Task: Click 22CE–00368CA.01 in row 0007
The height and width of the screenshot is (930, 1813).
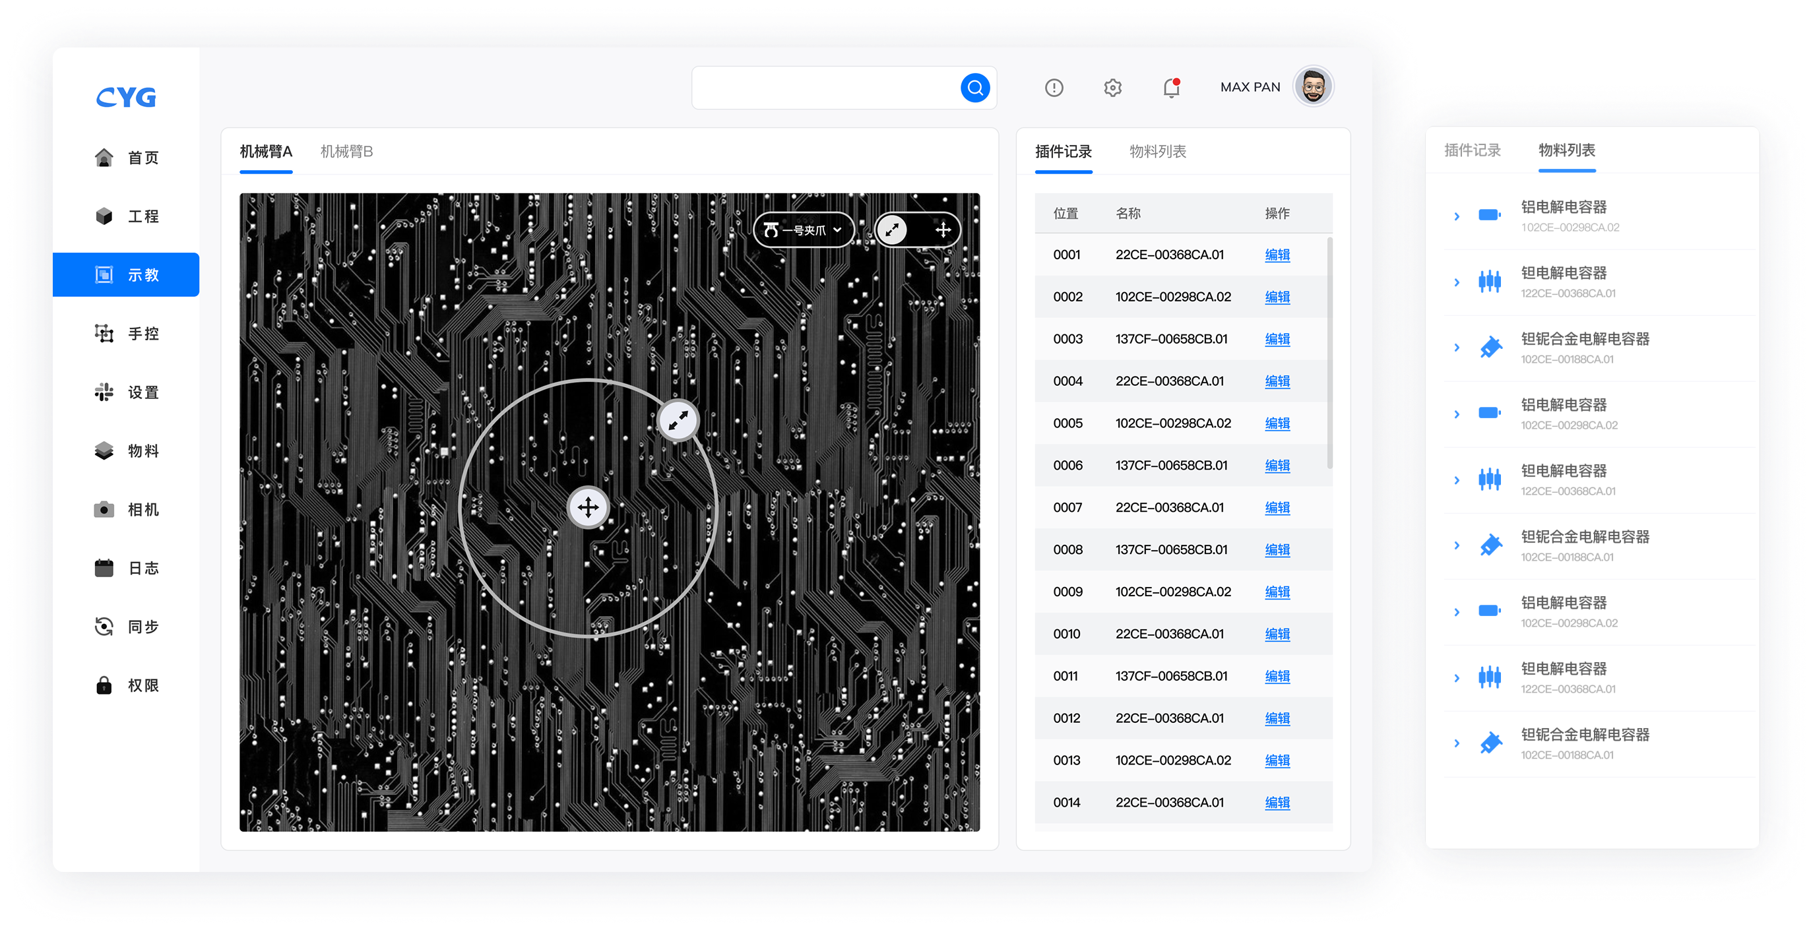Action: click(x=1169, y=507)
